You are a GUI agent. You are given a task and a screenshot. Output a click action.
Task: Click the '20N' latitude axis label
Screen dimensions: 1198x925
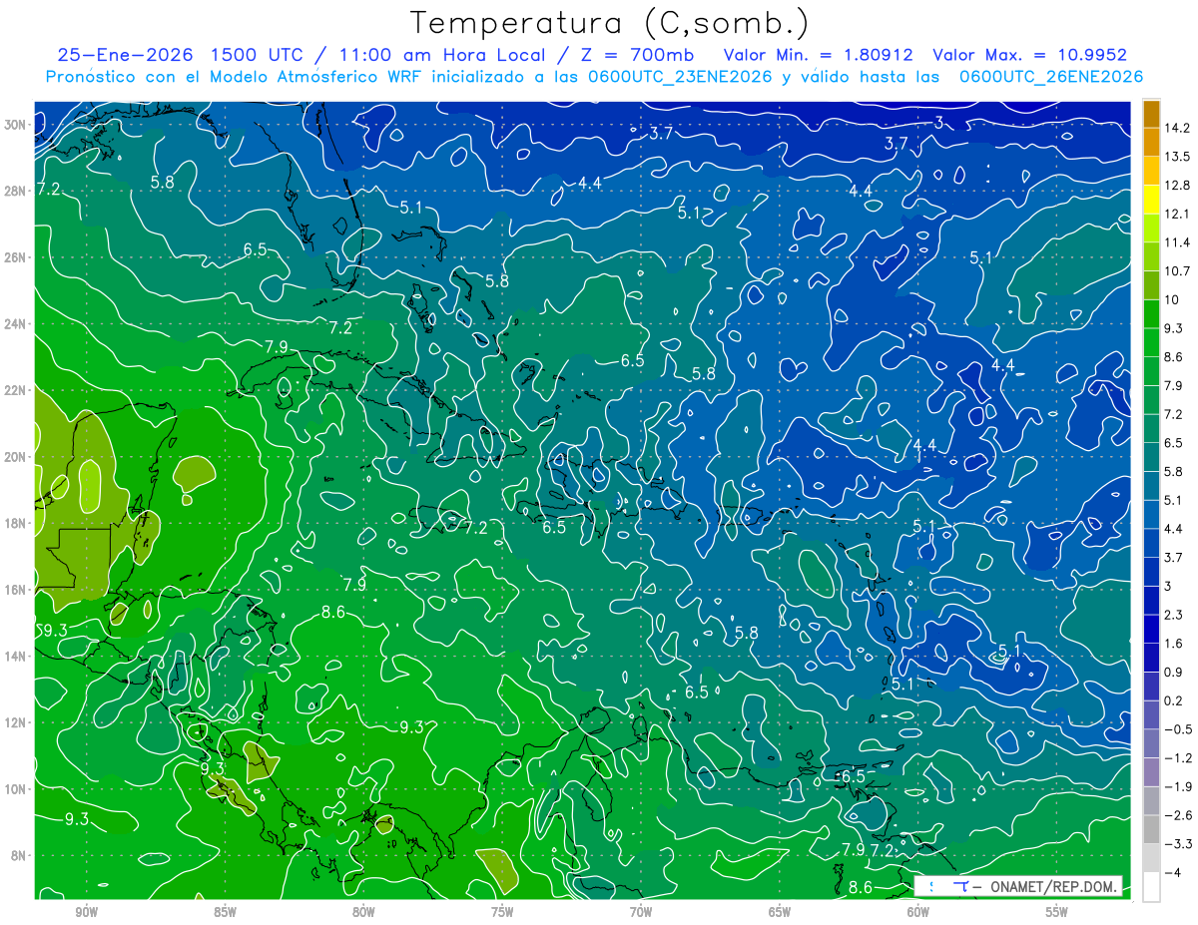pos(17,457)
